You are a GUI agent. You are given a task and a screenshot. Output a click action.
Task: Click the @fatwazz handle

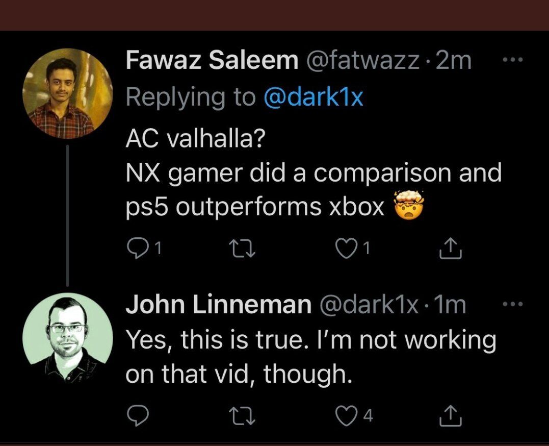click(362, 61)
